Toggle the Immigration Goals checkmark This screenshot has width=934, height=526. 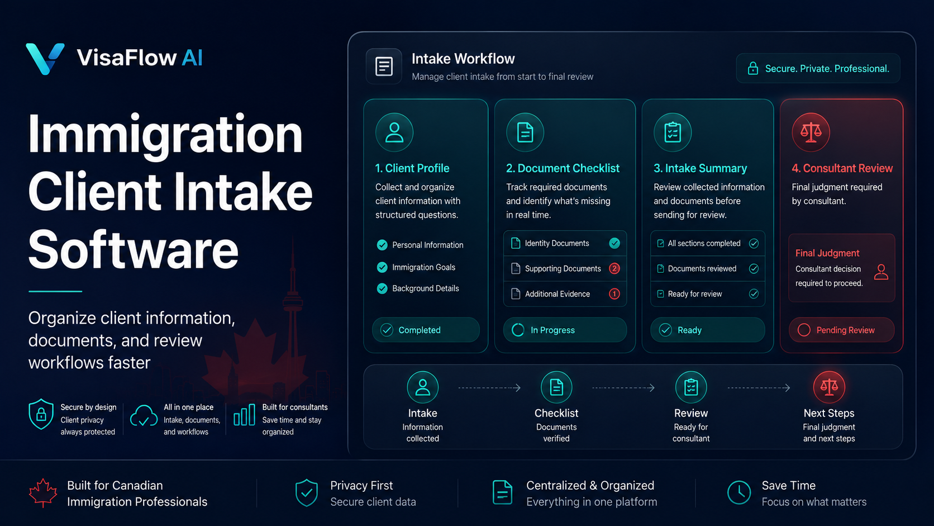[x=382, y=267]
